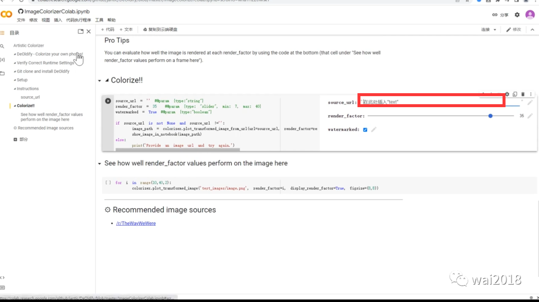Open the 工具 menu
Screen dimensions: 539x302
(x=99, y=20)
